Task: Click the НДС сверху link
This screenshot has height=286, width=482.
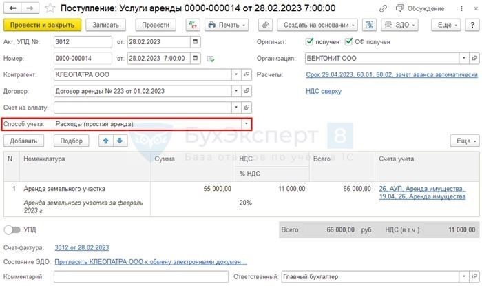Action: point(324,91)
